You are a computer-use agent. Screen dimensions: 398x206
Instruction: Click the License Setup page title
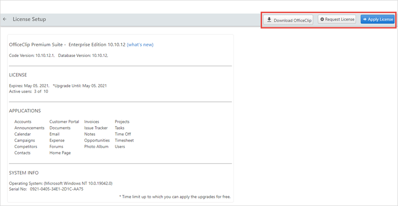29,19
